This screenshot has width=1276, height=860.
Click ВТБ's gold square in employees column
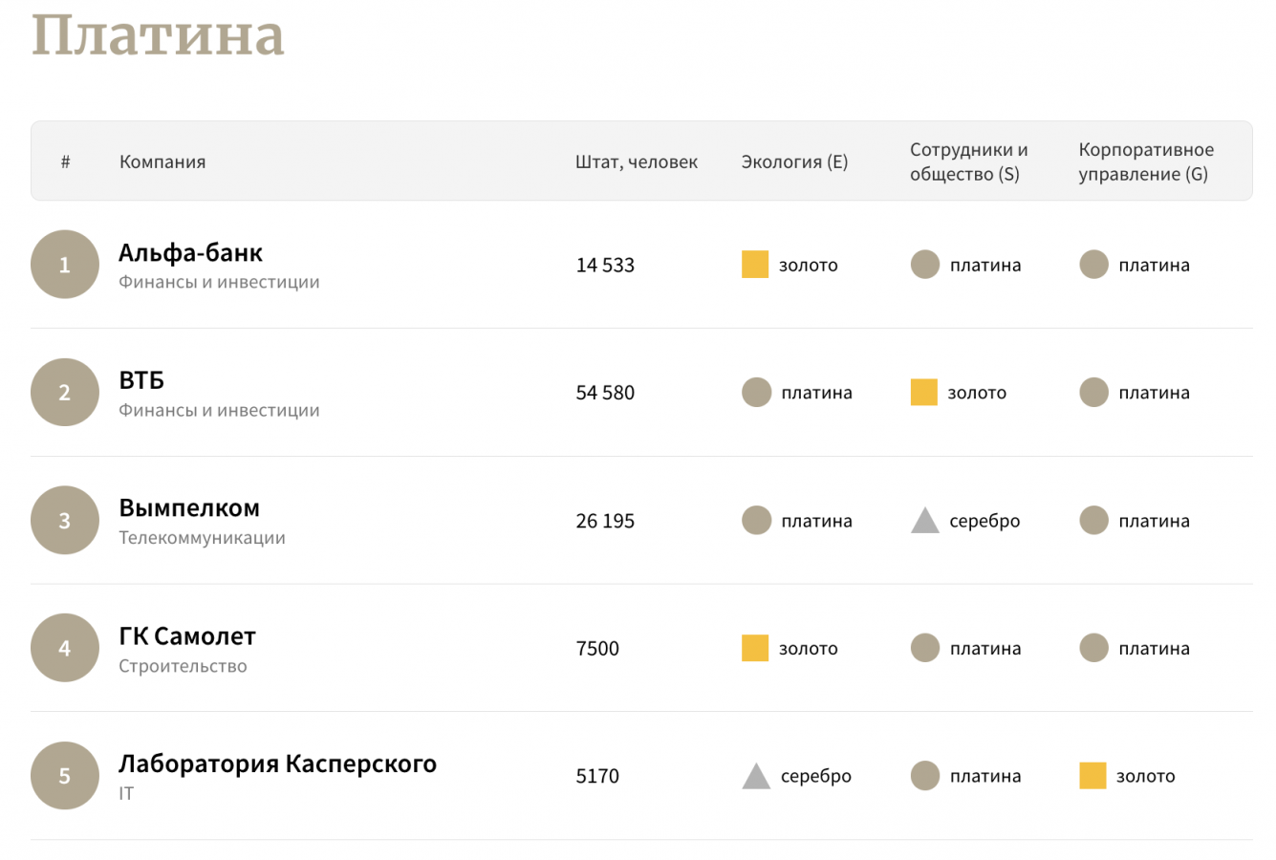tap(924, 393)
